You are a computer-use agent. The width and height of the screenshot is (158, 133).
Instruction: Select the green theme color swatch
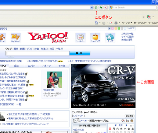(x=119, y=29)
